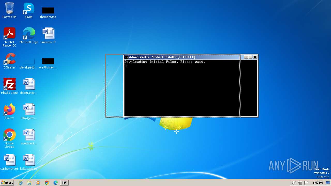331x186 pixels.
Task: Select the cumbottom.rtf document icon
Action: coord(9,162)
